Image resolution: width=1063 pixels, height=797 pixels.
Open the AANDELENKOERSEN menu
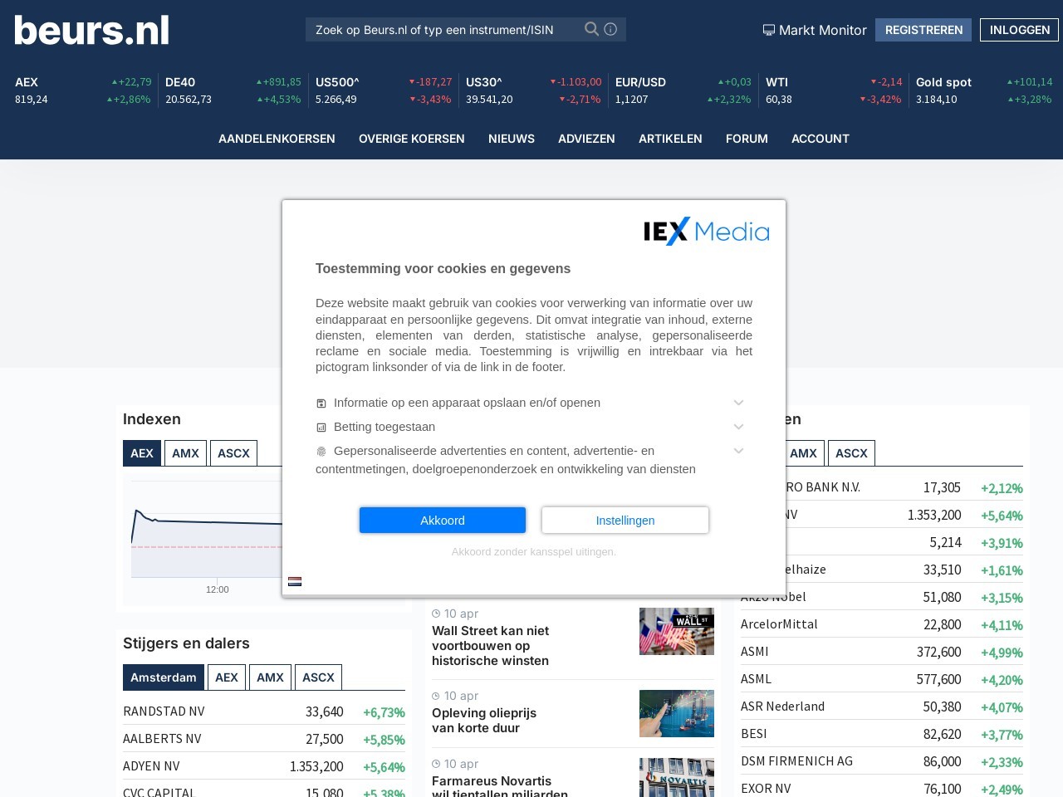(277, 139)
